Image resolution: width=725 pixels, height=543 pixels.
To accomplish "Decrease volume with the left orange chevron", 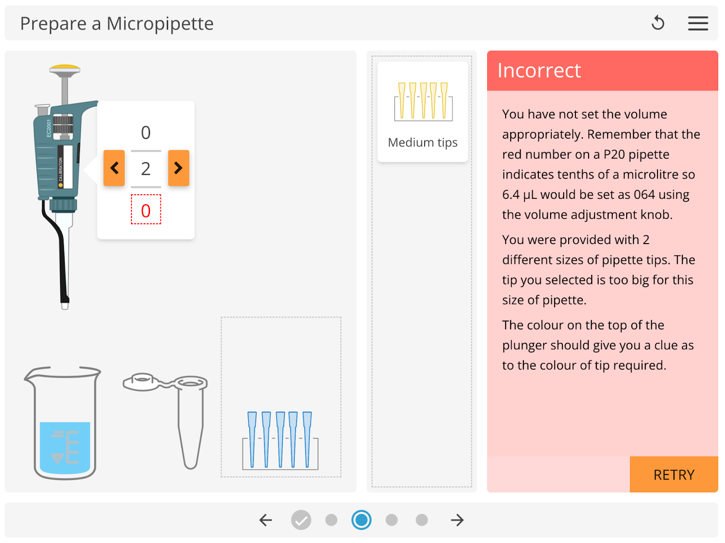I will (x=114, y=168).
